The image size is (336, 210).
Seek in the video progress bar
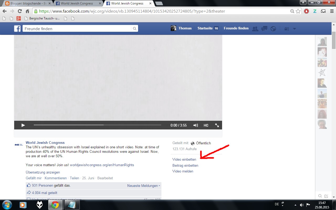tap(97, 125)
